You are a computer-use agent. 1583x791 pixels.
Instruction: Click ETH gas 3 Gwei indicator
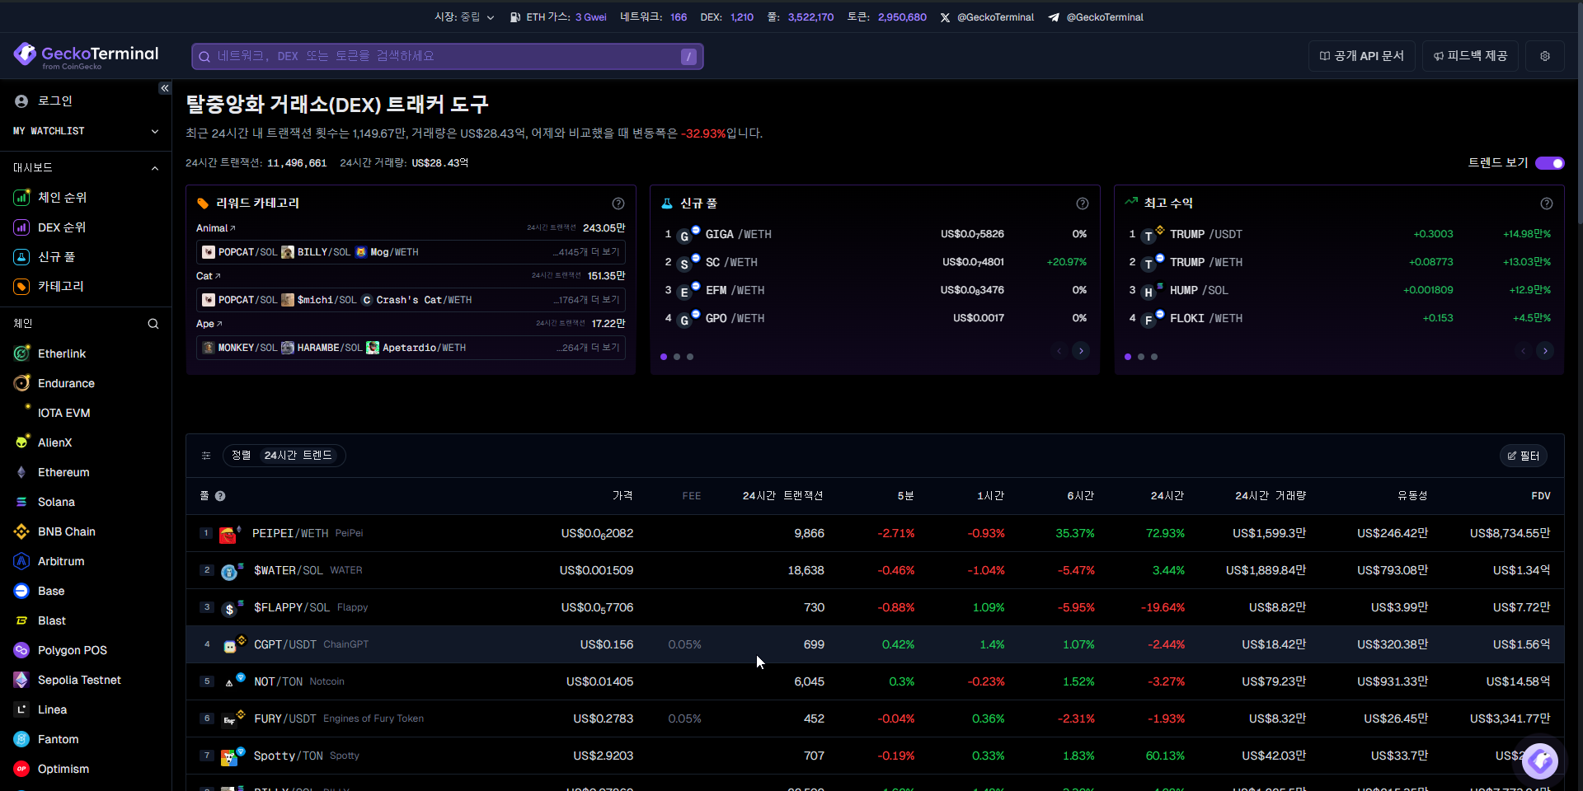(558, 17)
